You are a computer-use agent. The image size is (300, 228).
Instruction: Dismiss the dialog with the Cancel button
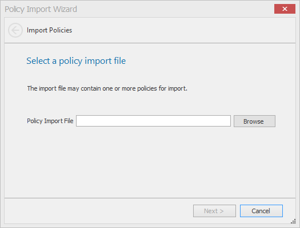pos(261,211)
